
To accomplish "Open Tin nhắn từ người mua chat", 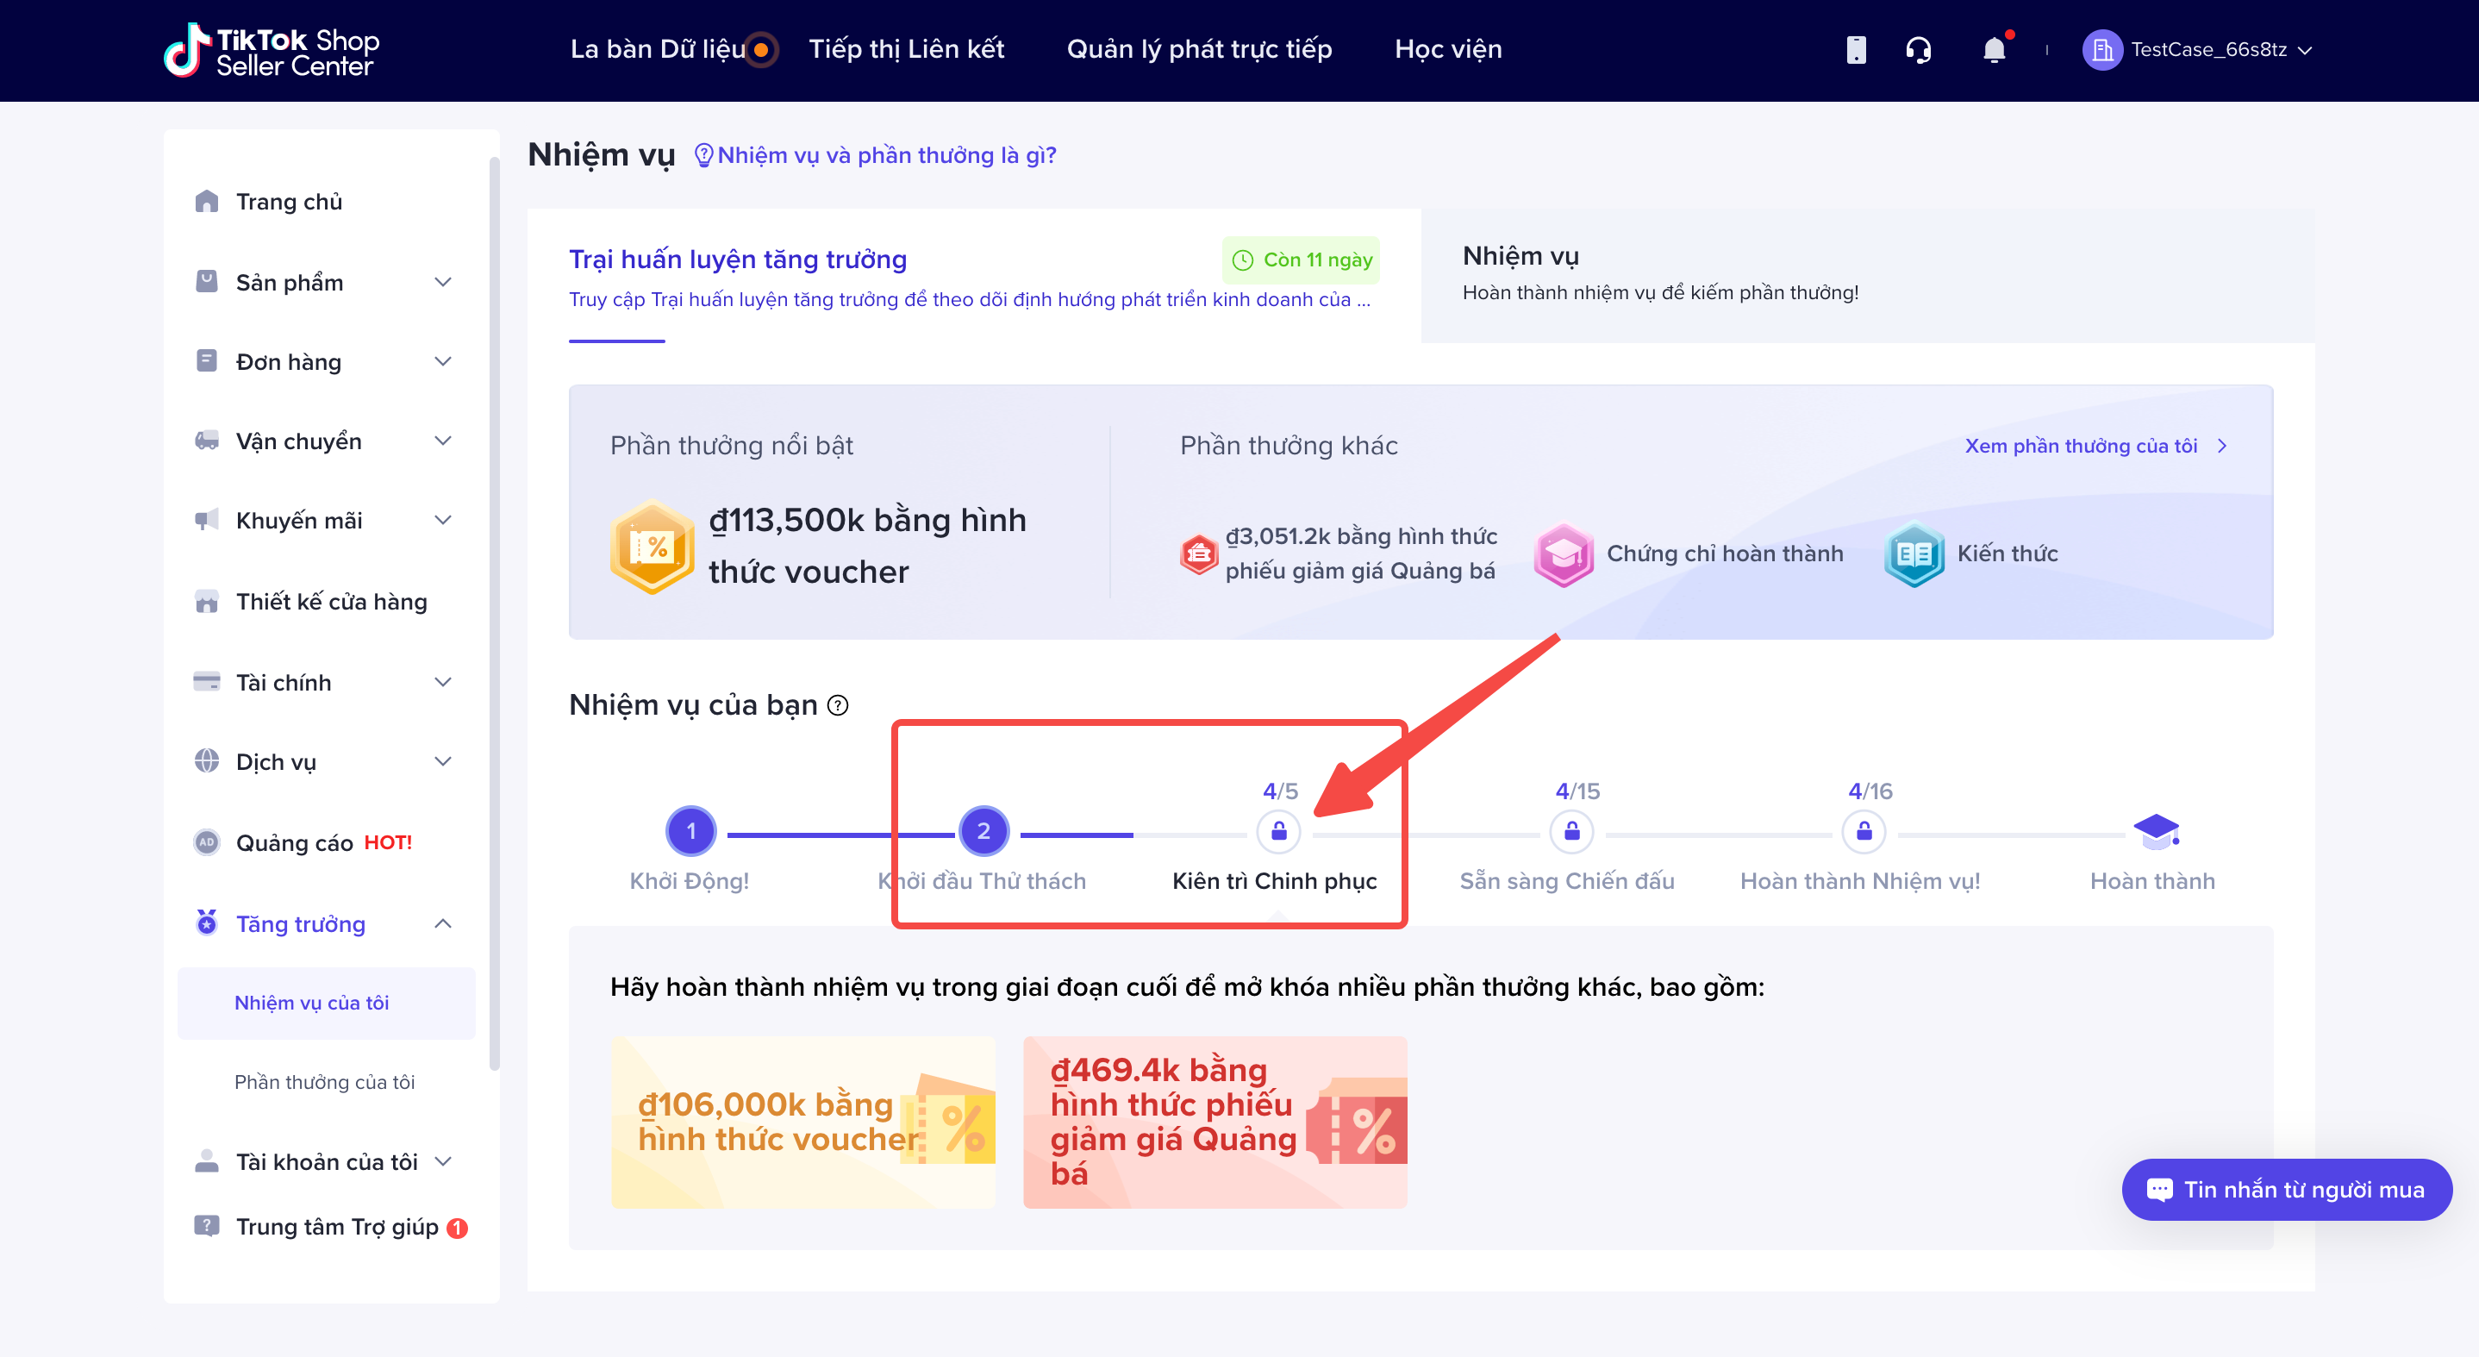I will pyautogui.click(x=2286, y=1190).
